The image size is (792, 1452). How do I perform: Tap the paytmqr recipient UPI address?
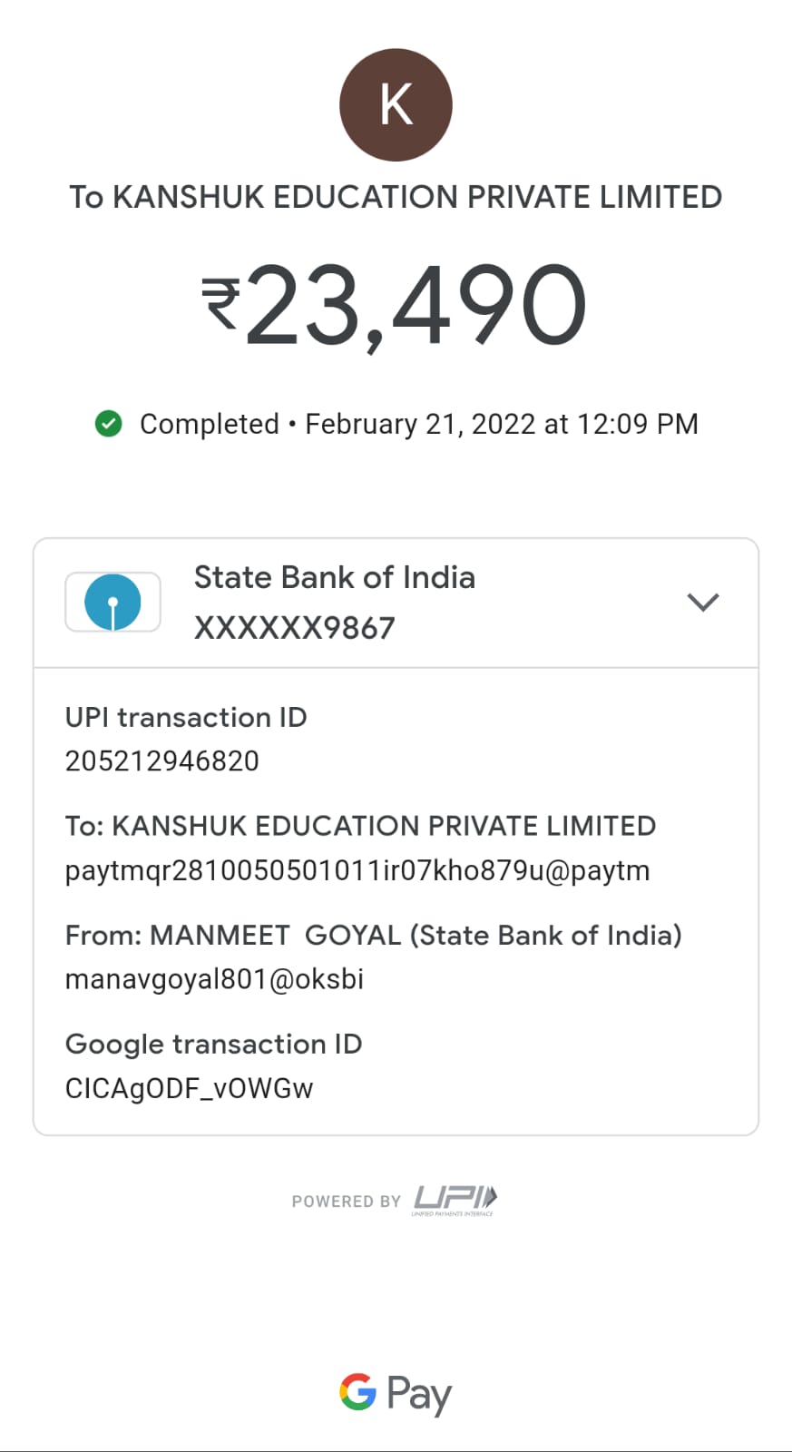357,870
